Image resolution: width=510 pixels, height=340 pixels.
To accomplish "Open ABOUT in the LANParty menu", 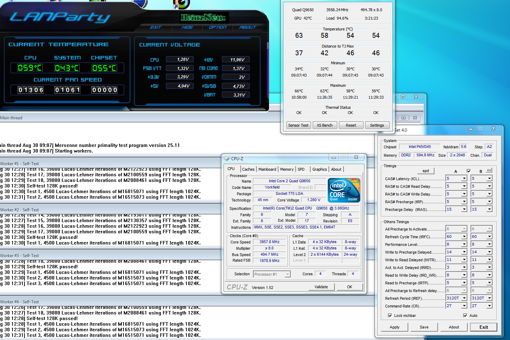I will [248, 27].
